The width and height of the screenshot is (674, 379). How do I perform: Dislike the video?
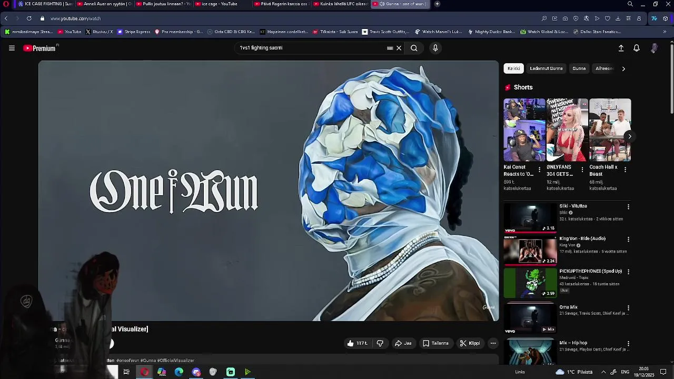pyautogui.click(x=380, y=343)
